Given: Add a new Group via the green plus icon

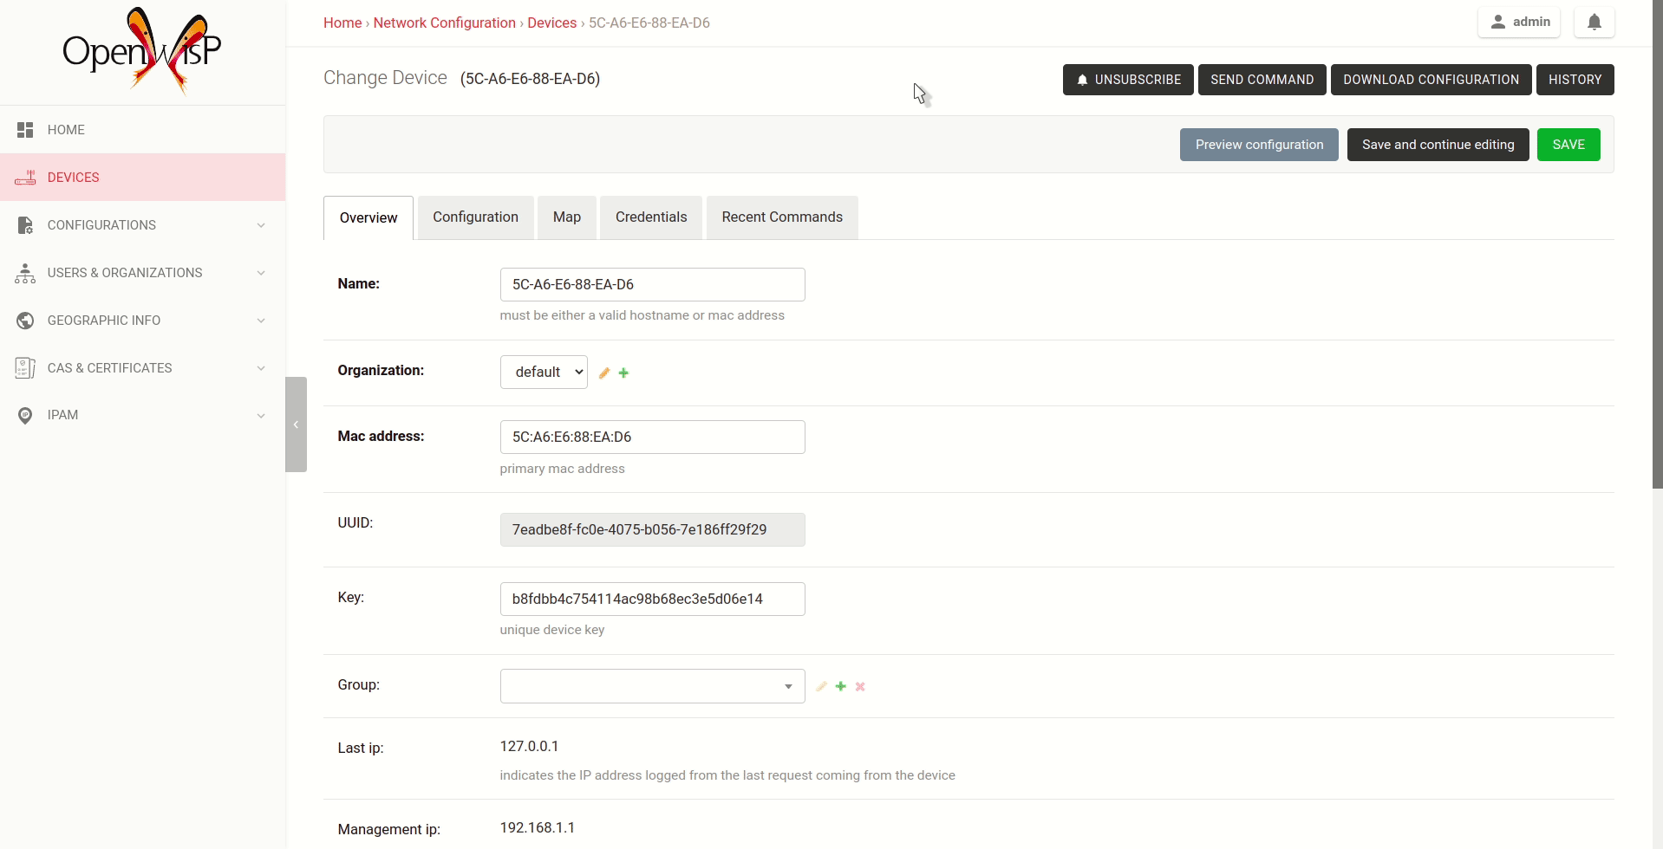Looking at the screenshot, I should (840, 685).
